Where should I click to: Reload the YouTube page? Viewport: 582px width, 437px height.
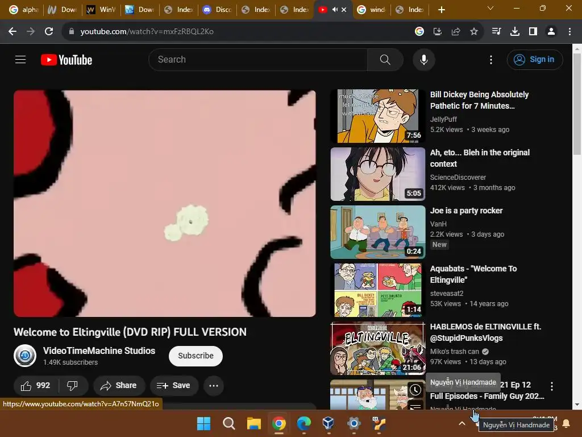click(x=49, y=32)
